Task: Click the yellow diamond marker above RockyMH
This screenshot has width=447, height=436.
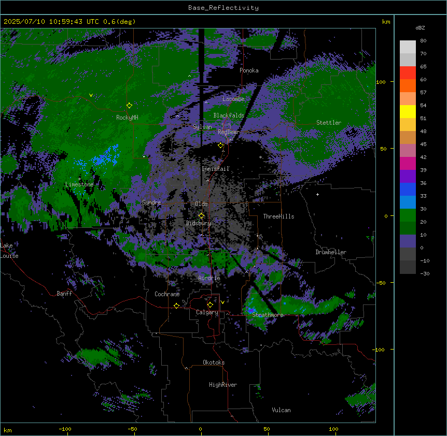Action: click(130, 106)
